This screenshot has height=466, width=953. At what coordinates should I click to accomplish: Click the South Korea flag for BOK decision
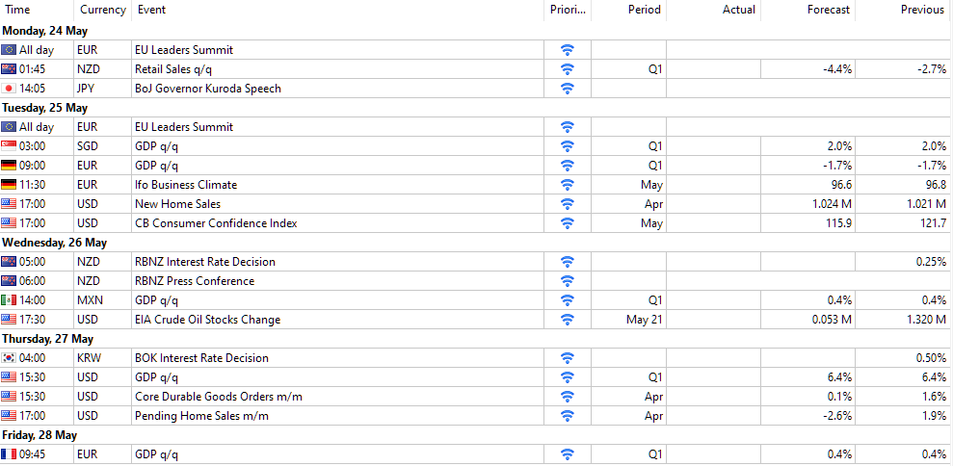pos(9,358)
